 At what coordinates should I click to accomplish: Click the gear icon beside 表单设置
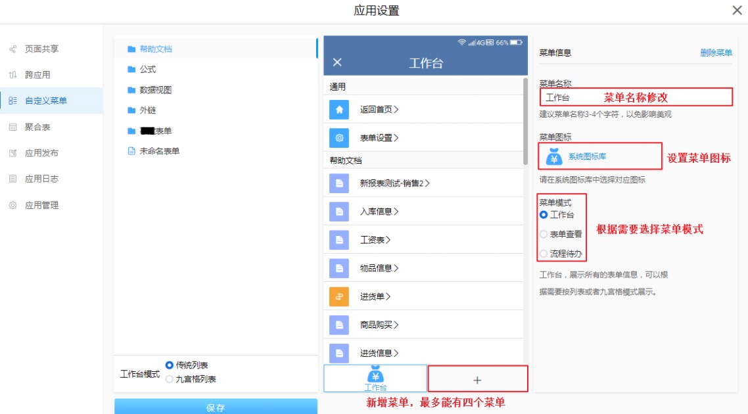(x=339, y=138)
